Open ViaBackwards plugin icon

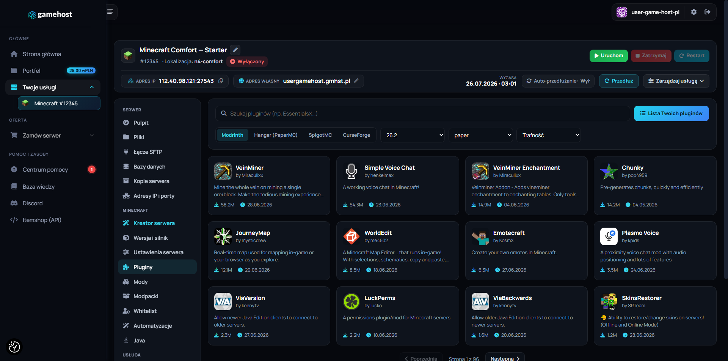point(480,302)
